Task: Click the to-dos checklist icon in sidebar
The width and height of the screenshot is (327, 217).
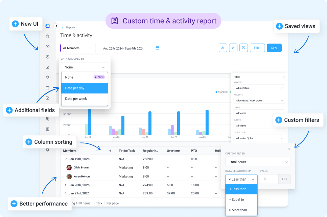Action: [x=48, y=98]
